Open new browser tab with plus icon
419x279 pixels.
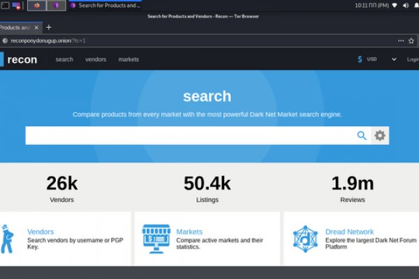tap(49, 27)
